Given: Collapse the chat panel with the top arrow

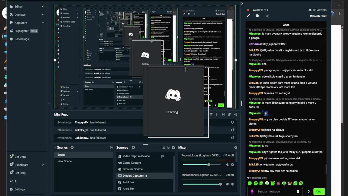Looking at the screenshot, I should pos(242,4).
